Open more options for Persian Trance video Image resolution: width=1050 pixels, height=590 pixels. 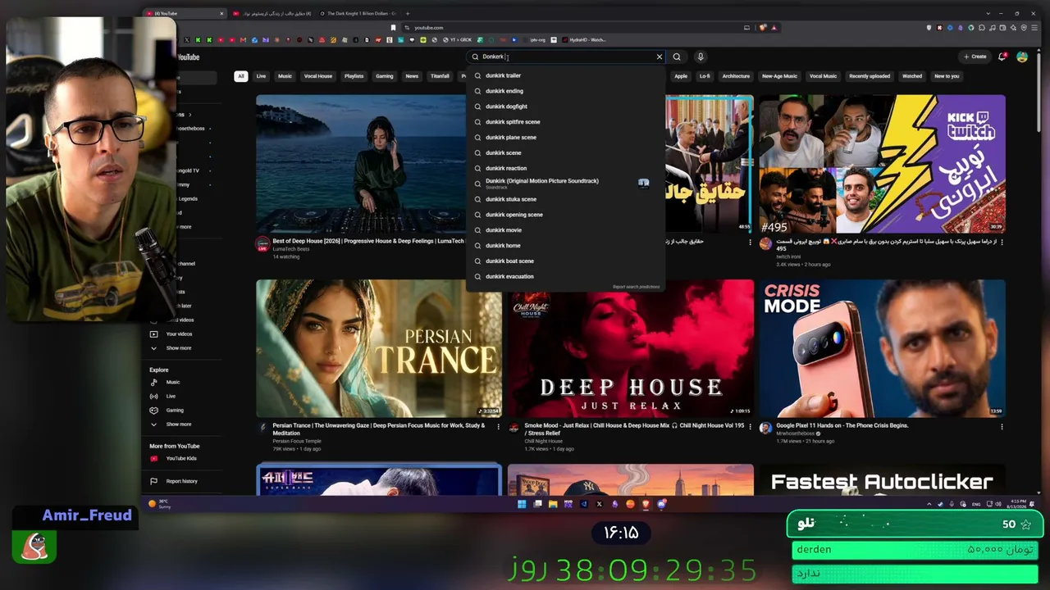pos(498,426)
